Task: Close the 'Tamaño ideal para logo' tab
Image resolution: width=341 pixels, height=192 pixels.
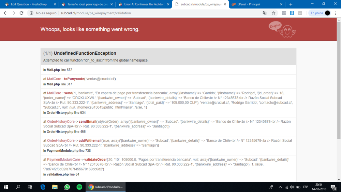Action: (x=112, y=4)
